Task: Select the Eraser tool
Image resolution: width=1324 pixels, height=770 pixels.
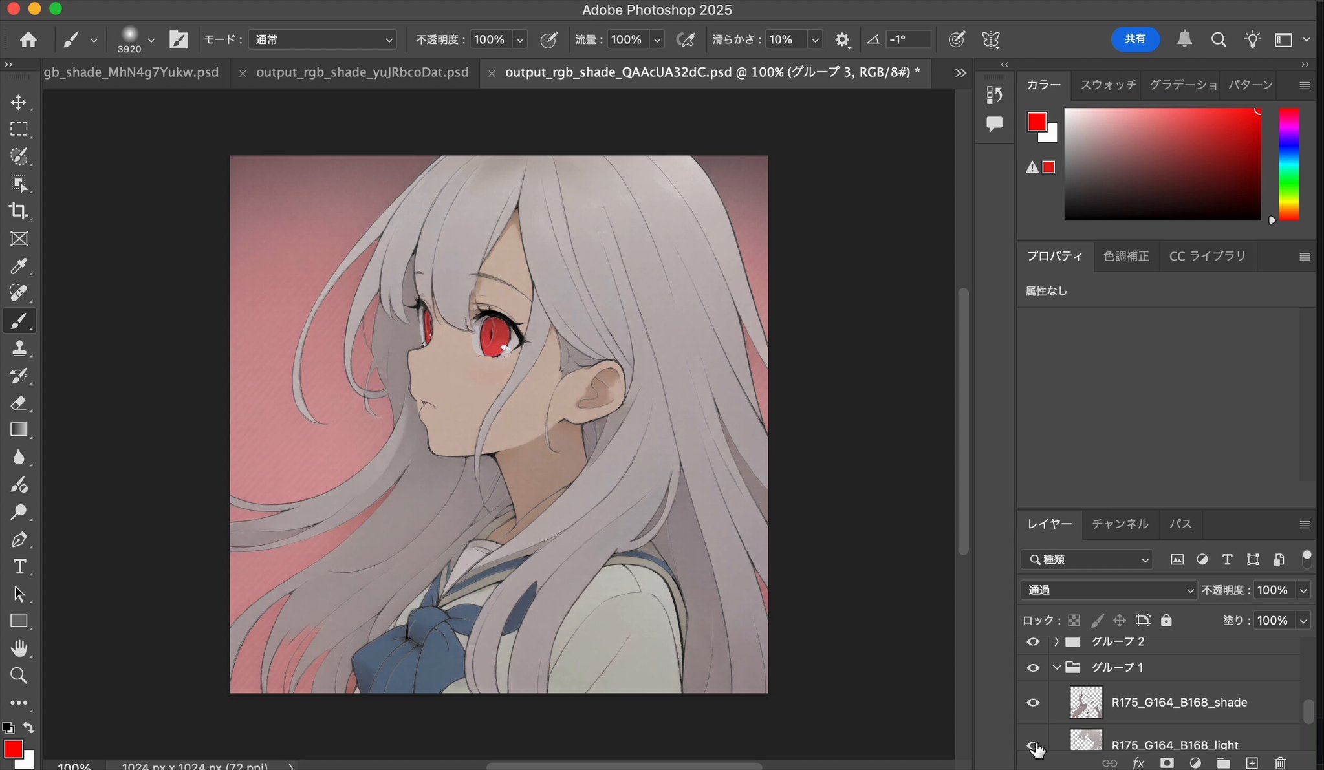Action: pos(19,403)
